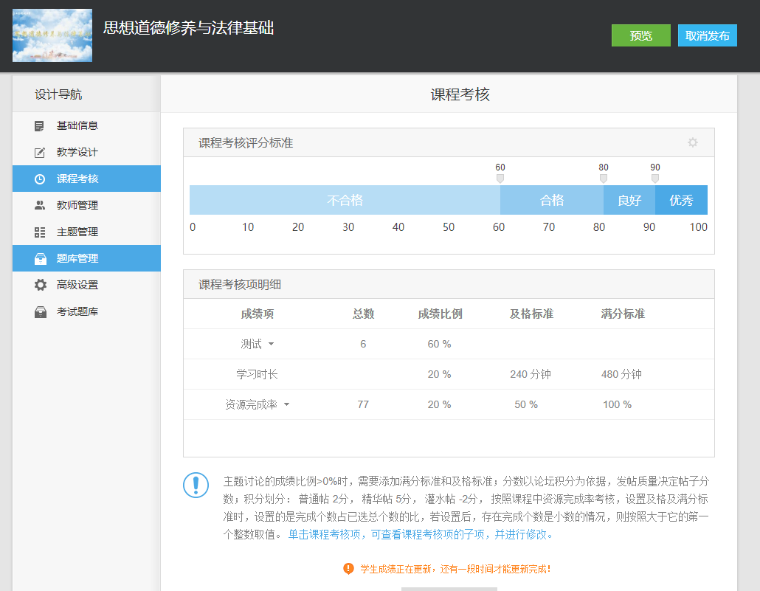
Task: Click the 90 threshold slider marker
Action: tap(655, 179)
